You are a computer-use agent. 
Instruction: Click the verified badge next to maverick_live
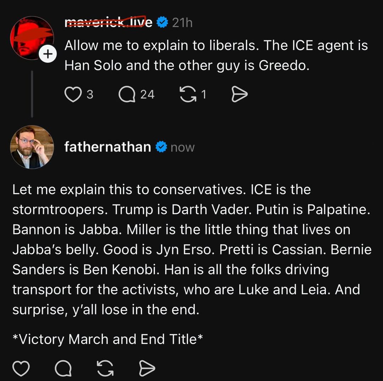[x=162, y=22]
